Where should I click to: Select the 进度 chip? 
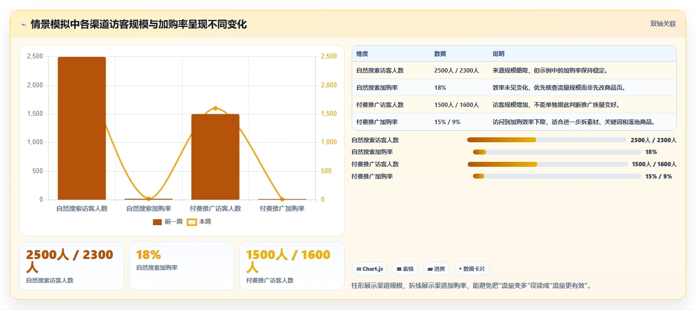pyautogui.click(x=436, y=269)
